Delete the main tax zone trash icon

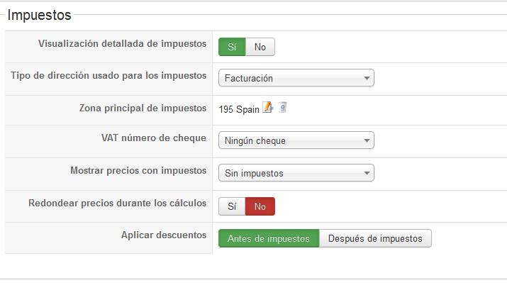tap(283, 108)
